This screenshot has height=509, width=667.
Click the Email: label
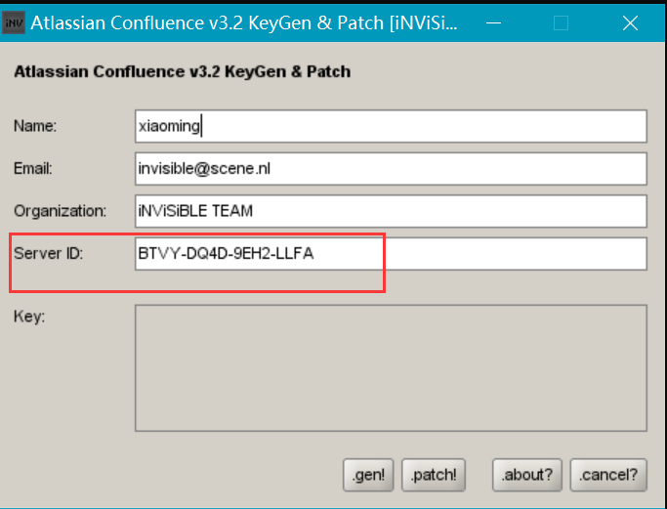33,169
